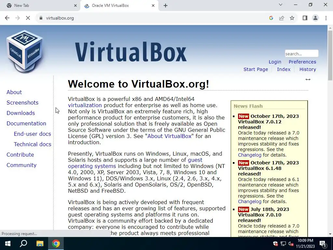333x250 pixels.
Task: Open taskbar clock showing 10:09 PM
Action: (305, 243)
